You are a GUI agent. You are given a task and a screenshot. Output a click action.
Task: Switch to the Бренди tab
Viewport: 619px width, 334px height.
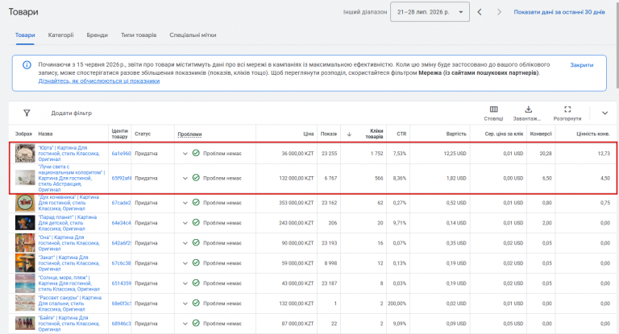(97, 35)
